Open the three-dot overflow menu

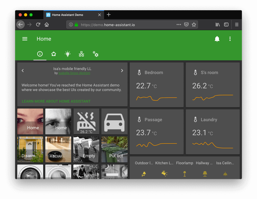click(x=230, y=39)
